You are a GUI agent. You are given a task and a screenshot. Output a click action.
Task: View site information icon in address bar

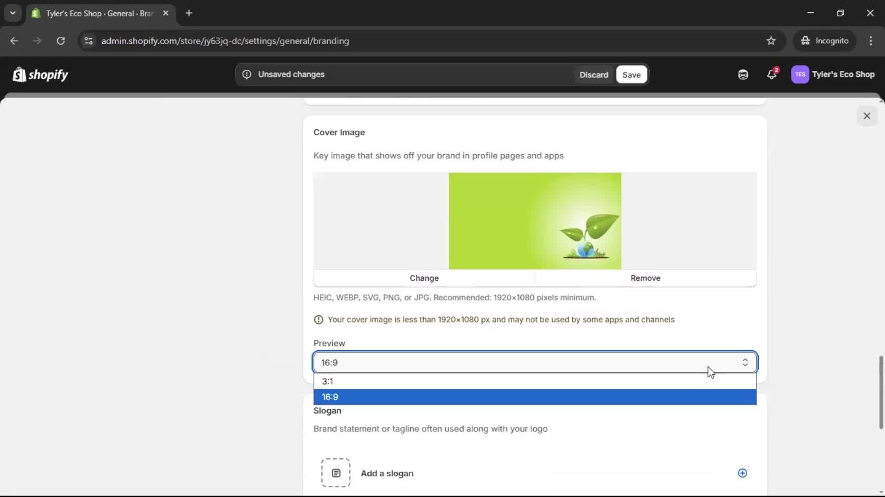click(x=88, y=41)
